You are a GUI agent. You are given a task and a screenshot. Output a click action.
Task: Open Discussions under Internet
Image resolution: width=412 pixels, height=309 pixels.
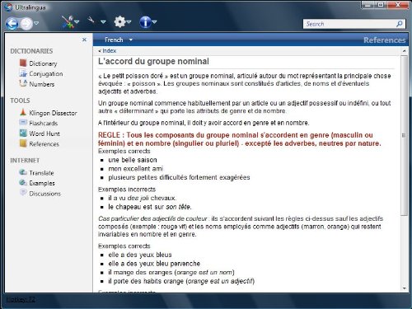coord(45,194)
